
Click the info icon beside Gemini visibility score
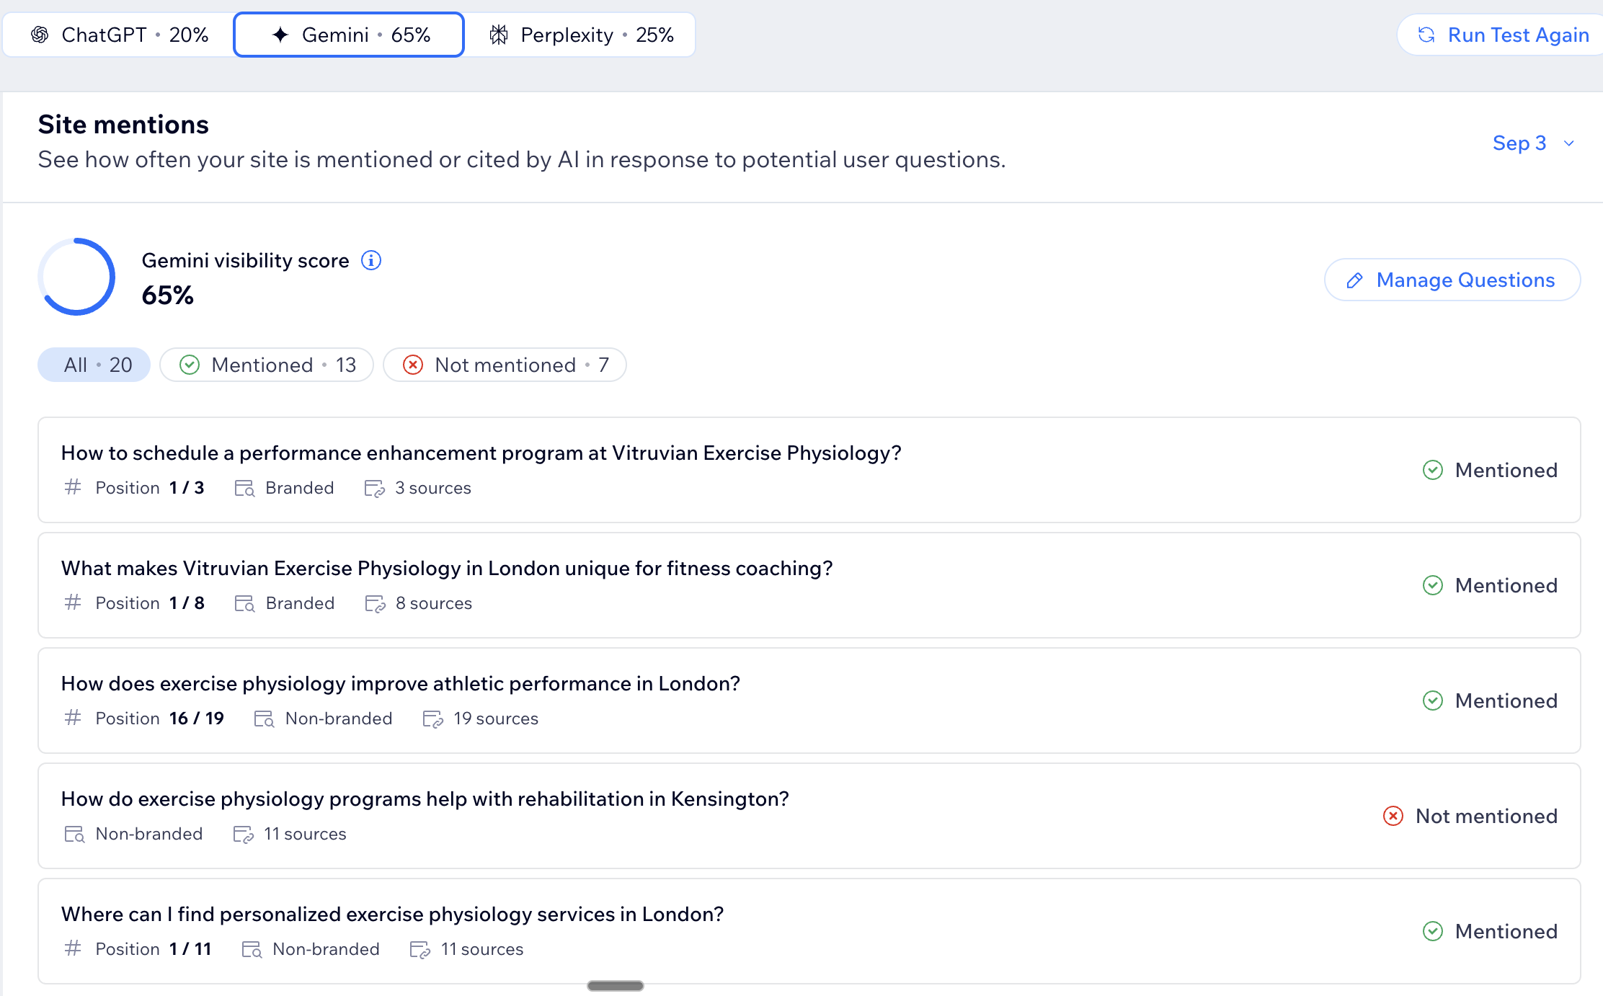click(x=371, y=260)
